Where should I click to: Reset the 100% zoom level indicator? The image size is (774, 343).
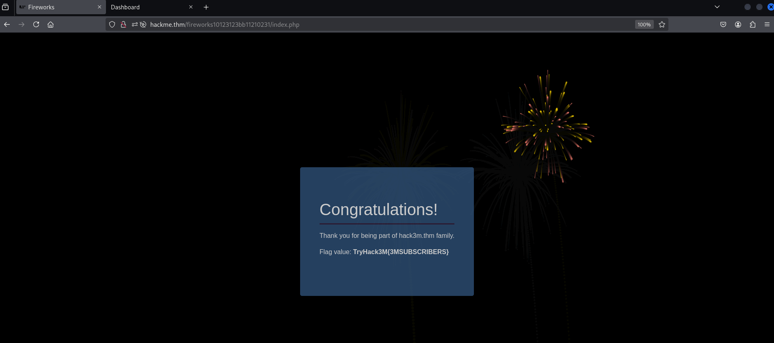(644, 24)
